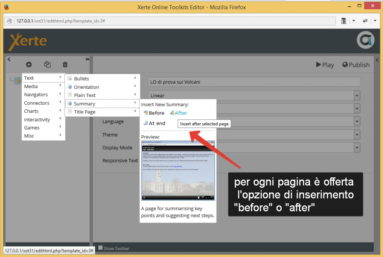Click the Publish button
This screenshot has width=383, height=257.
tap(356, 65)
